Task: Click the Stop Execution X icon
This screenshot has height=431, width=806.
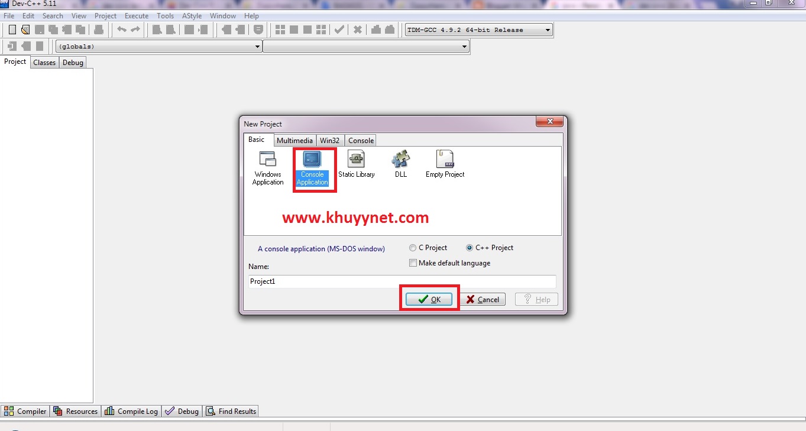Action: coord(358,30)
